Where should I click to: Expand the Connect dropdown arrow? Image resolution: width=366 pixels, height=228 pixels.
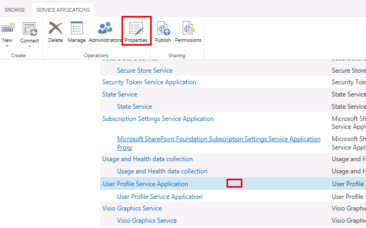pos(29,47)
